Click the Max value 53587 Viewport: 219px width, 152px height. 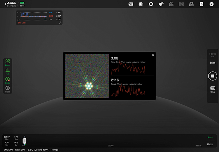(x=7, y=137)
